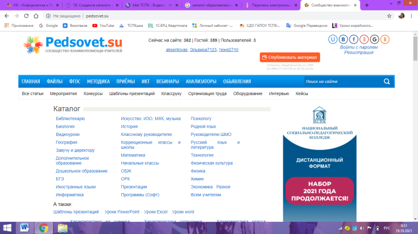Log in via the Facebook icon

(354, 39)
